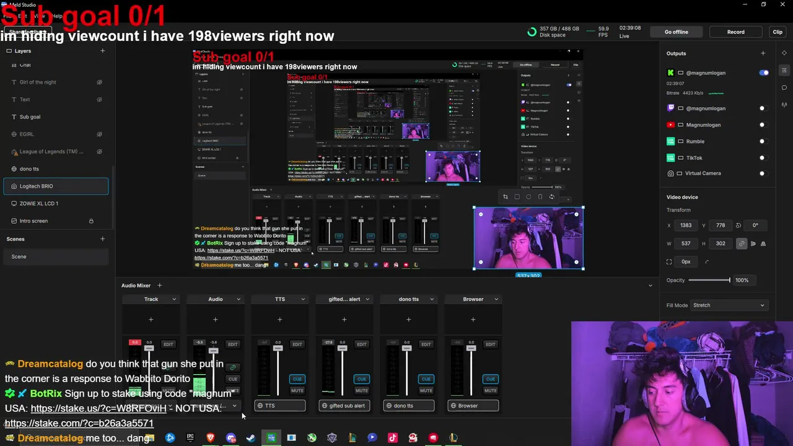Click the Opacity slider

pos(709,281)
